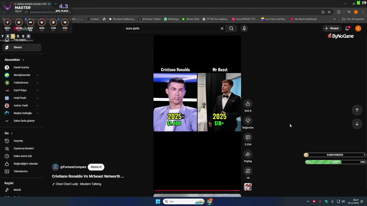Open David Guetta subscription
Viewport: 367px width, 206px height.
(x=22, y=68)
